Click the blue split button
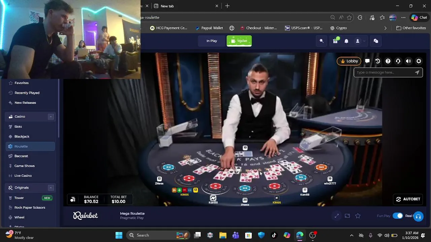The height and width of the screenshot is (242, 431). (190, 190)
